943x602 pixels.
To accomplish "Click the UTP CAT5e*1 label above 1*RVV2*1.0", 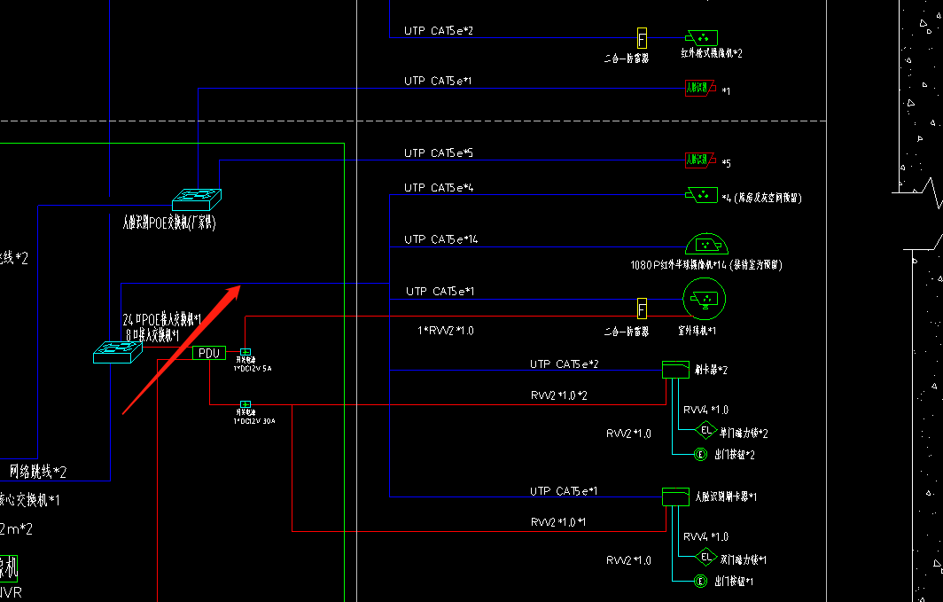I will point(440,291).
